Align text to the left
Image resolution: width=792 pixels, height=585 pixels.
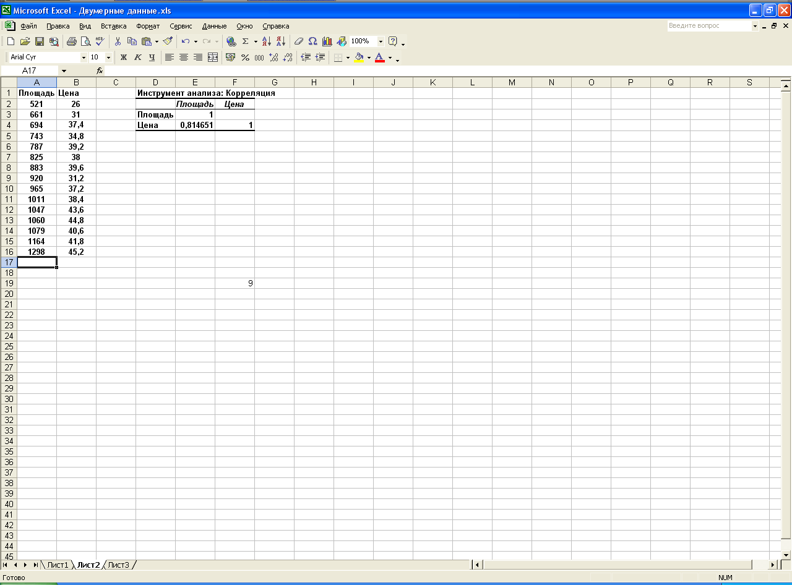pyautogui.click(x=170, y=58)
